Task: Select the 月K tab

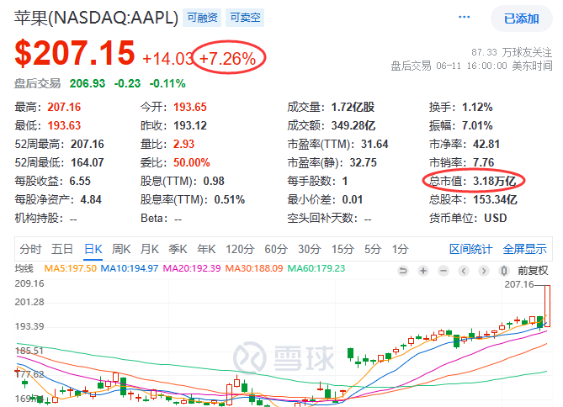Action: pyautogui.click(x=149, y=249)
